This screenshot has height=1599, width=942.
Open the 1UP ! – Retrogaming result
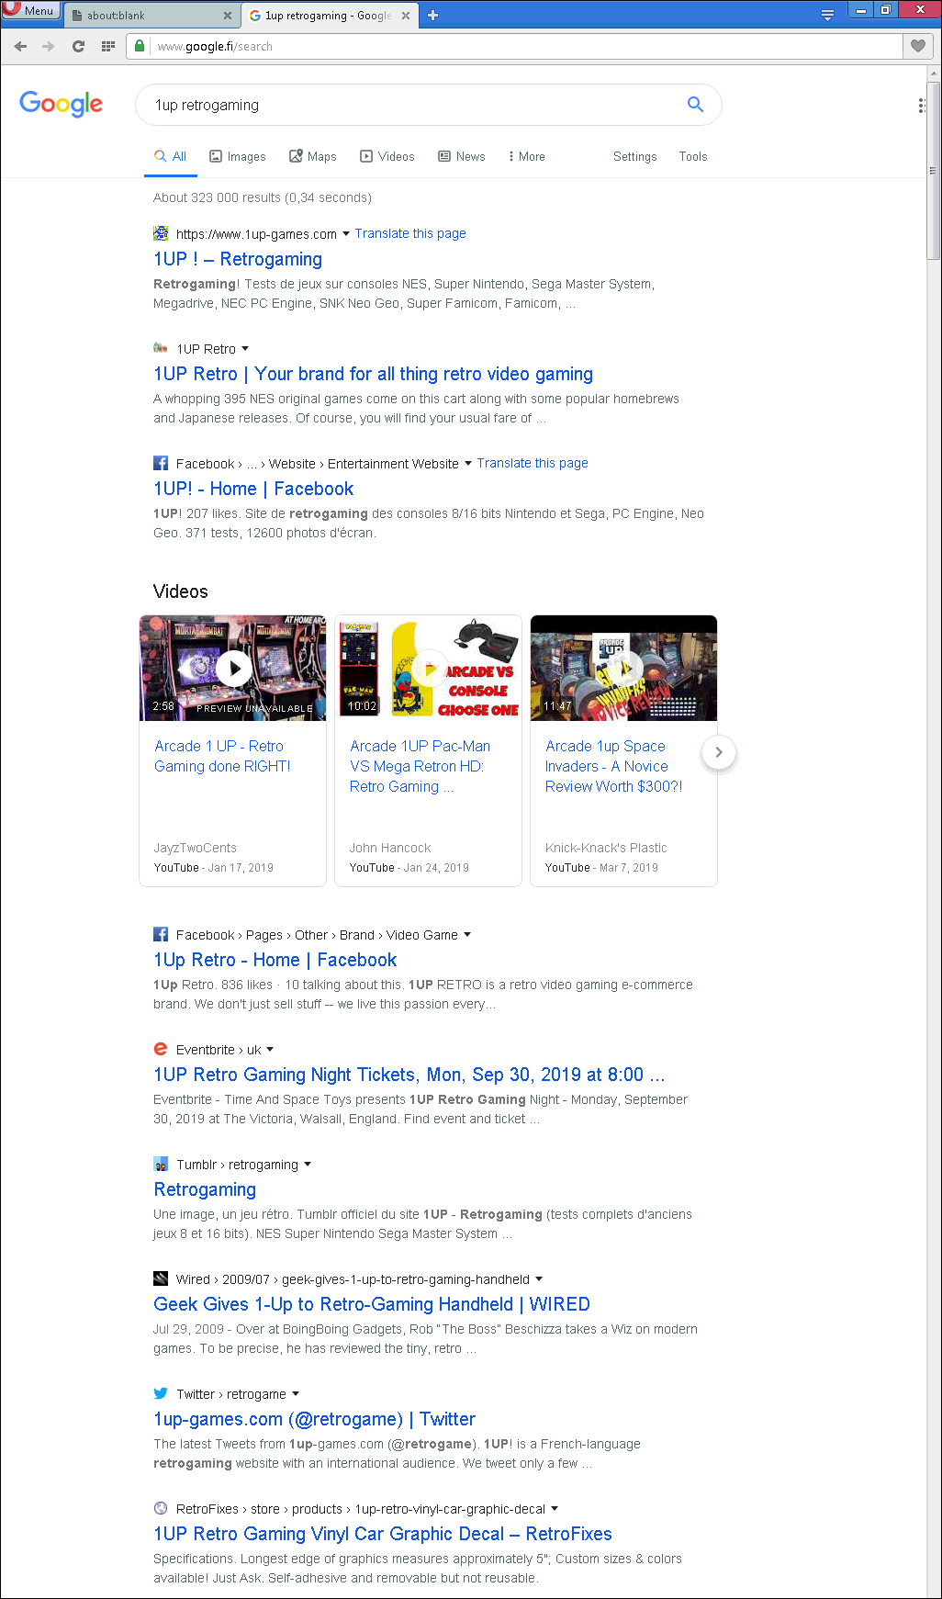[238, 259]
